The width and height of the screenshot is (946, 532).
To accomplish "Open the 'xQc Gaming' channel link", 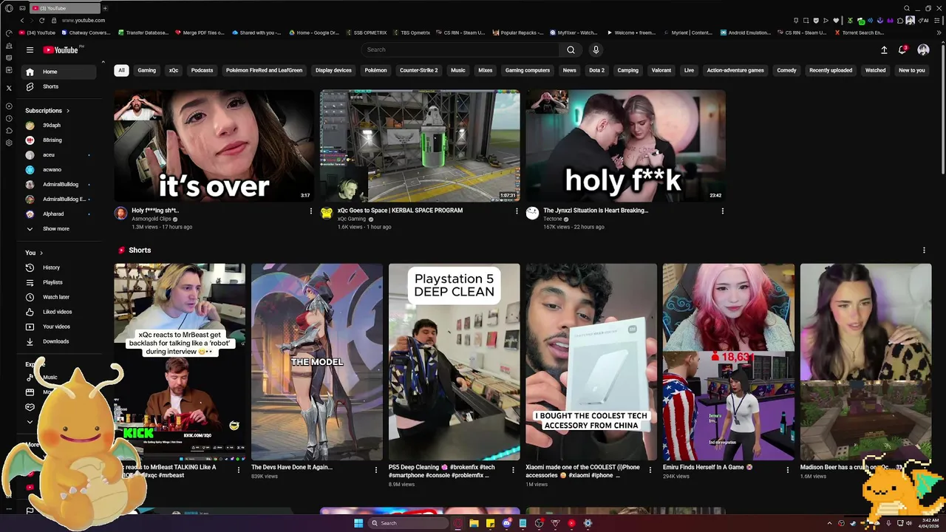I will pyautogui.click(x=352, y=219).
